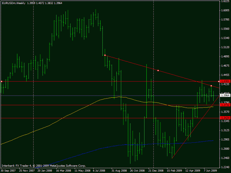Select the red 1.4301 price label
Screen dimensions: 231x173
point(225,81)
